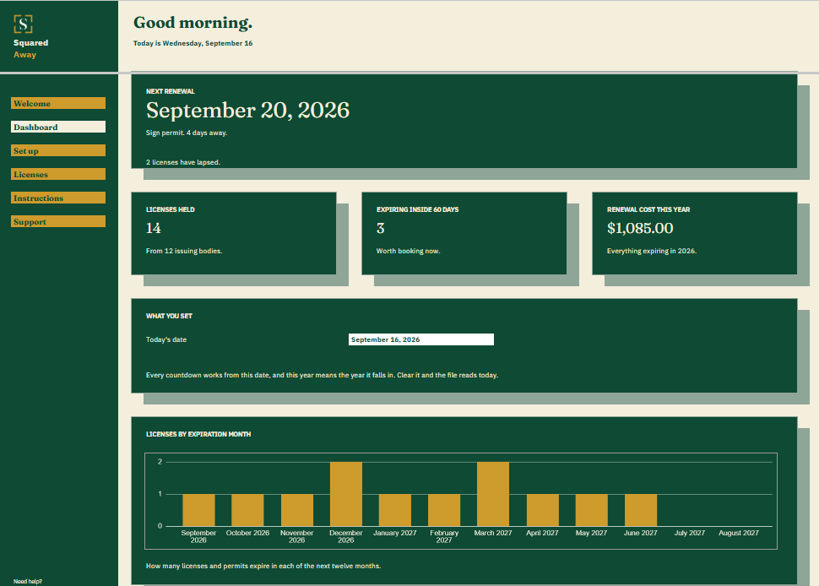Click the June 2027 chart bar
The width and height of the screenshot is (819, 586).
click(x=640, y=510)
